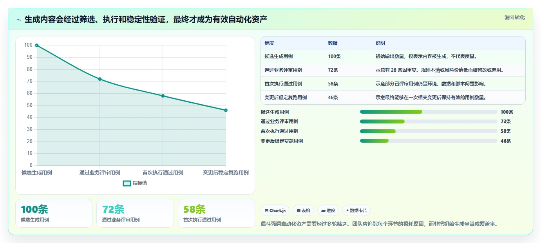This screenshot has width=541, height=243.
Task: Click the header title about 生成内容会经过筛选
Action: [146, 20]
